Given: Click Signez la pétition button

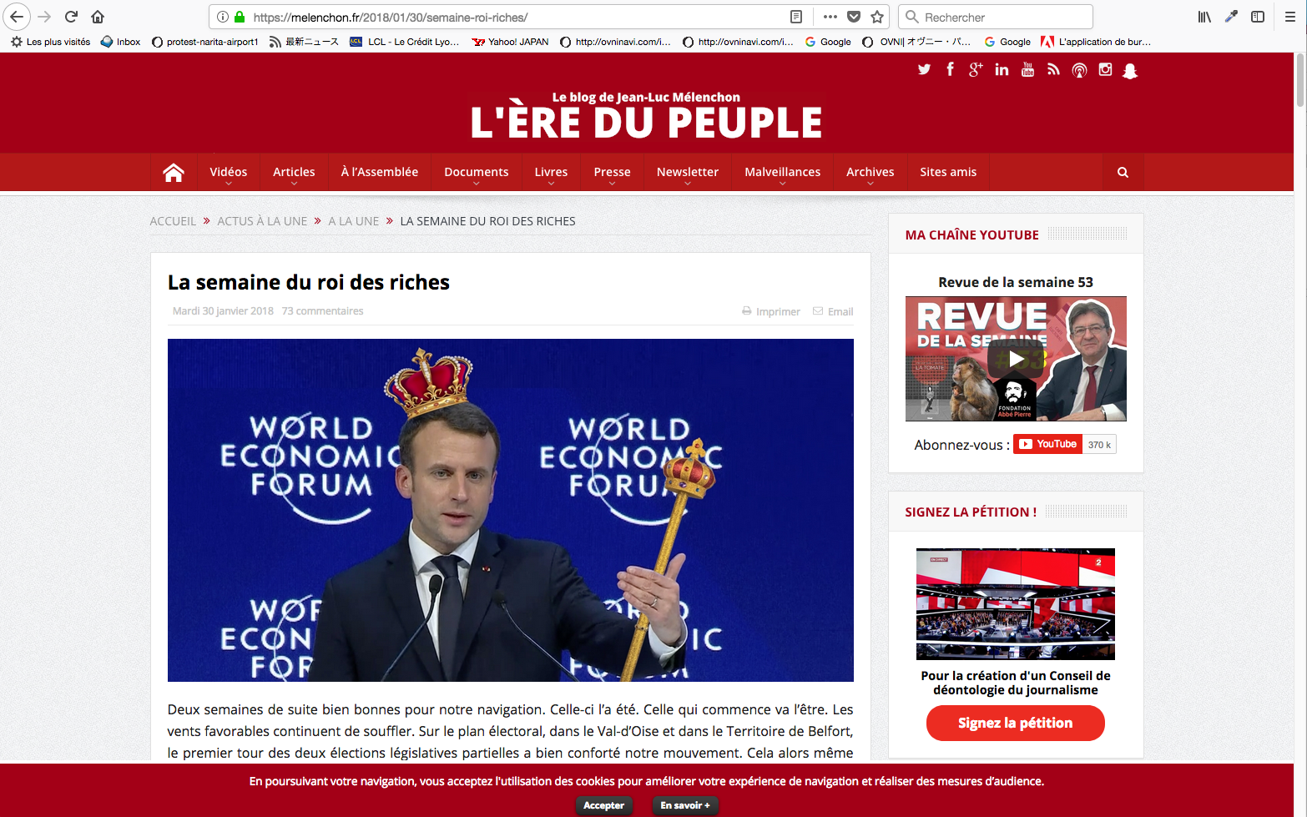Looking at the screenshot, I should point(1015,723).
